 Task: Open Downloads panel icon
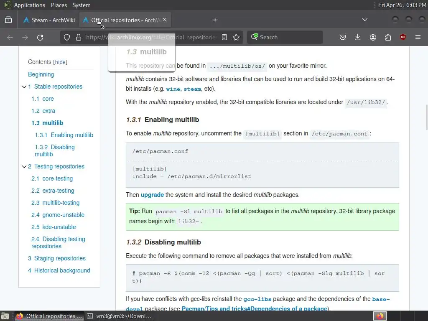[358, 37]
